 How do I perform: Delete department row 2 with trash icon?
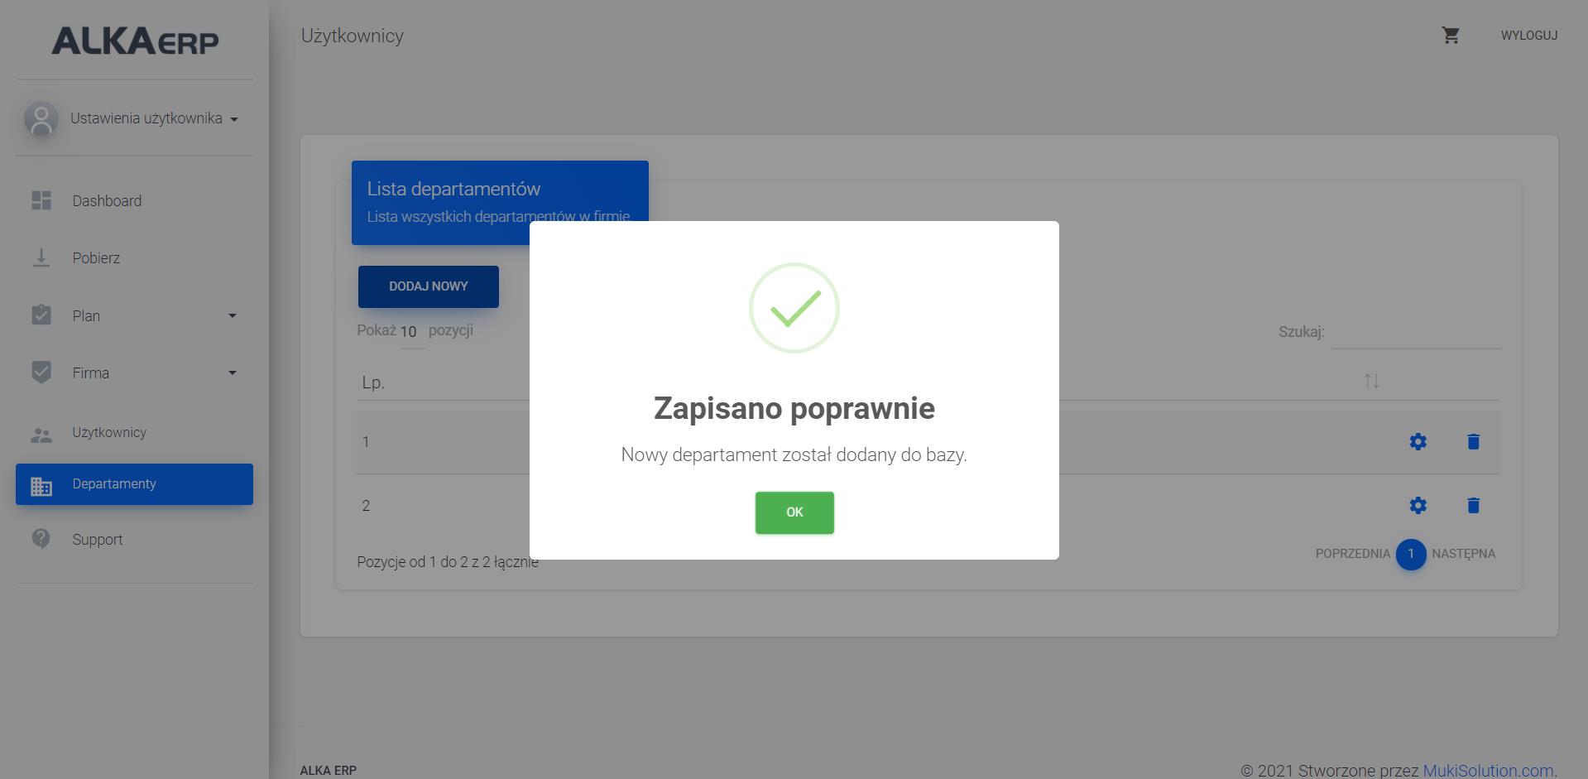(x=1473, y=506)
